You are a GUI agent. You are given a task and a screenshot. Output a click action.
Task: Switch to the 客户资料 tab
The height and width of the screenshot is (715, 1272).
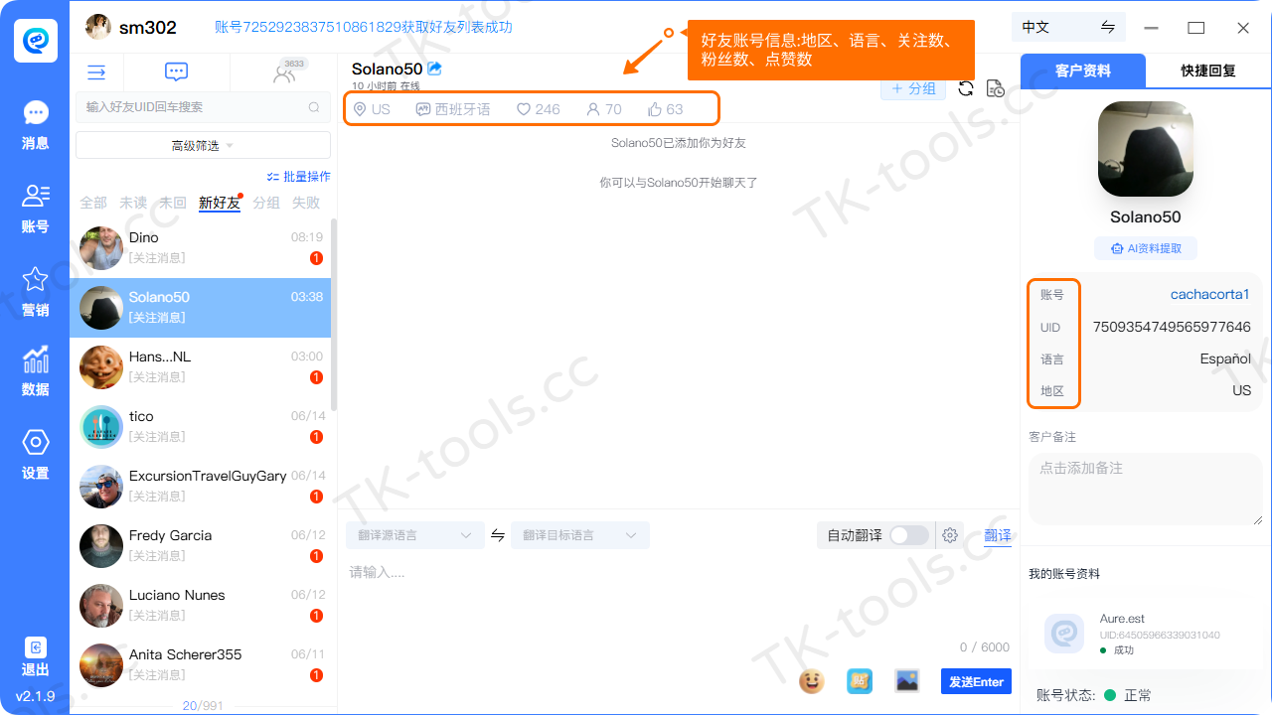point(1083,71)
